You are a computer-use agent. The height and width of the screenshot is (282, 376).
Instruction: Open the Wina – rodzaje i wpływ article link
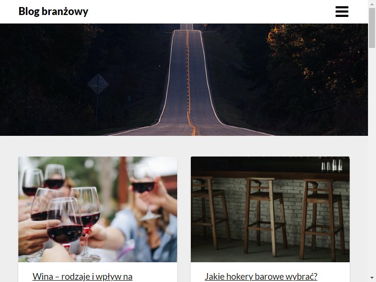pos(83,277)
